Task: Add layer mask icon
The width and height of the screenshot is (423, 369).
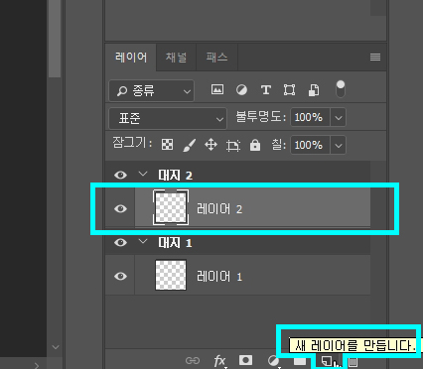Action: coord(245,360)
